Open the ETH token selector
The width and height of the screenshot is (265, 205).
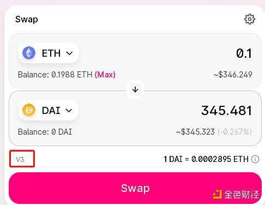pyautogui.click(x=49, y=53)
